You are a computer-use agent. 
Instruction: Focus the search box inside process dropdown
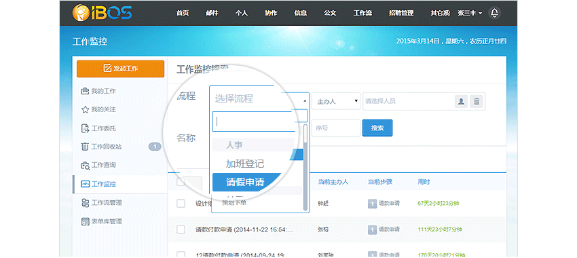coord(255,122)
